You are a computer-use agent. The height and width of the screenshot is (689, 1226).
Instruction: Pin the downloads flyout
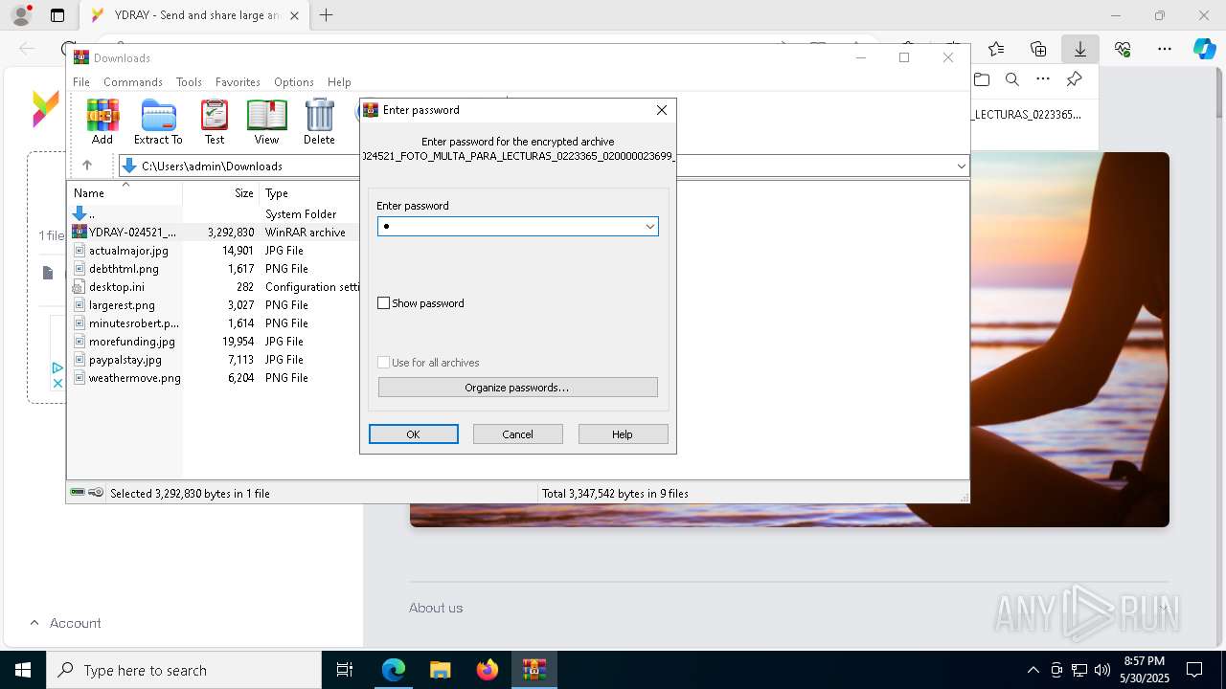click(1074, 79)
